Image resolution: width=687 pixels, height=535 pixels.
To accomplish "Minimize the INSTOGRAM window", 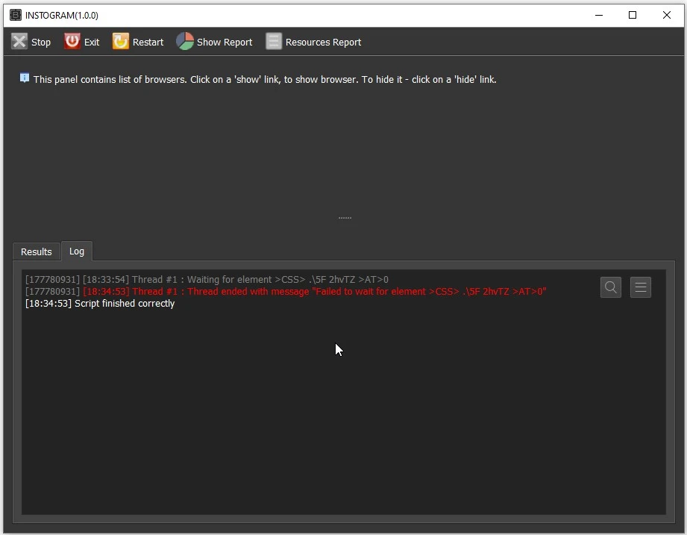I will pos(599,16).
